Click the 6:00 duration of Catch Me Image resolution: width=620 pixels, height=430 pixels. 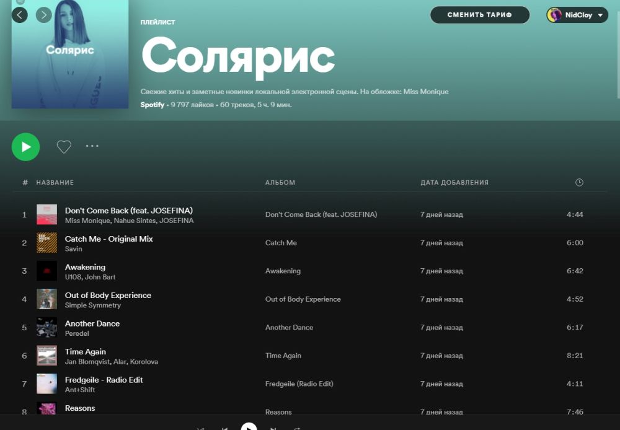point(575,243)
